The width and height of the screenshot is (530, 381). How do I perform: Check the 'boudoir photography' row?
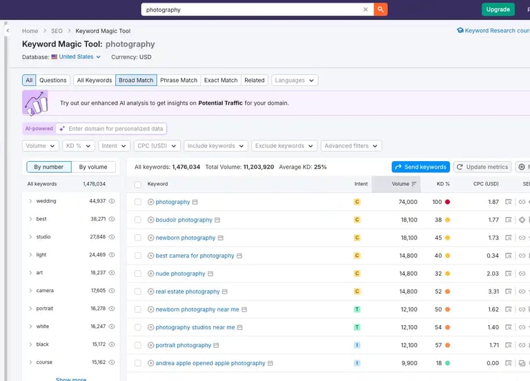pyautogui.click(x=137, y=220)
